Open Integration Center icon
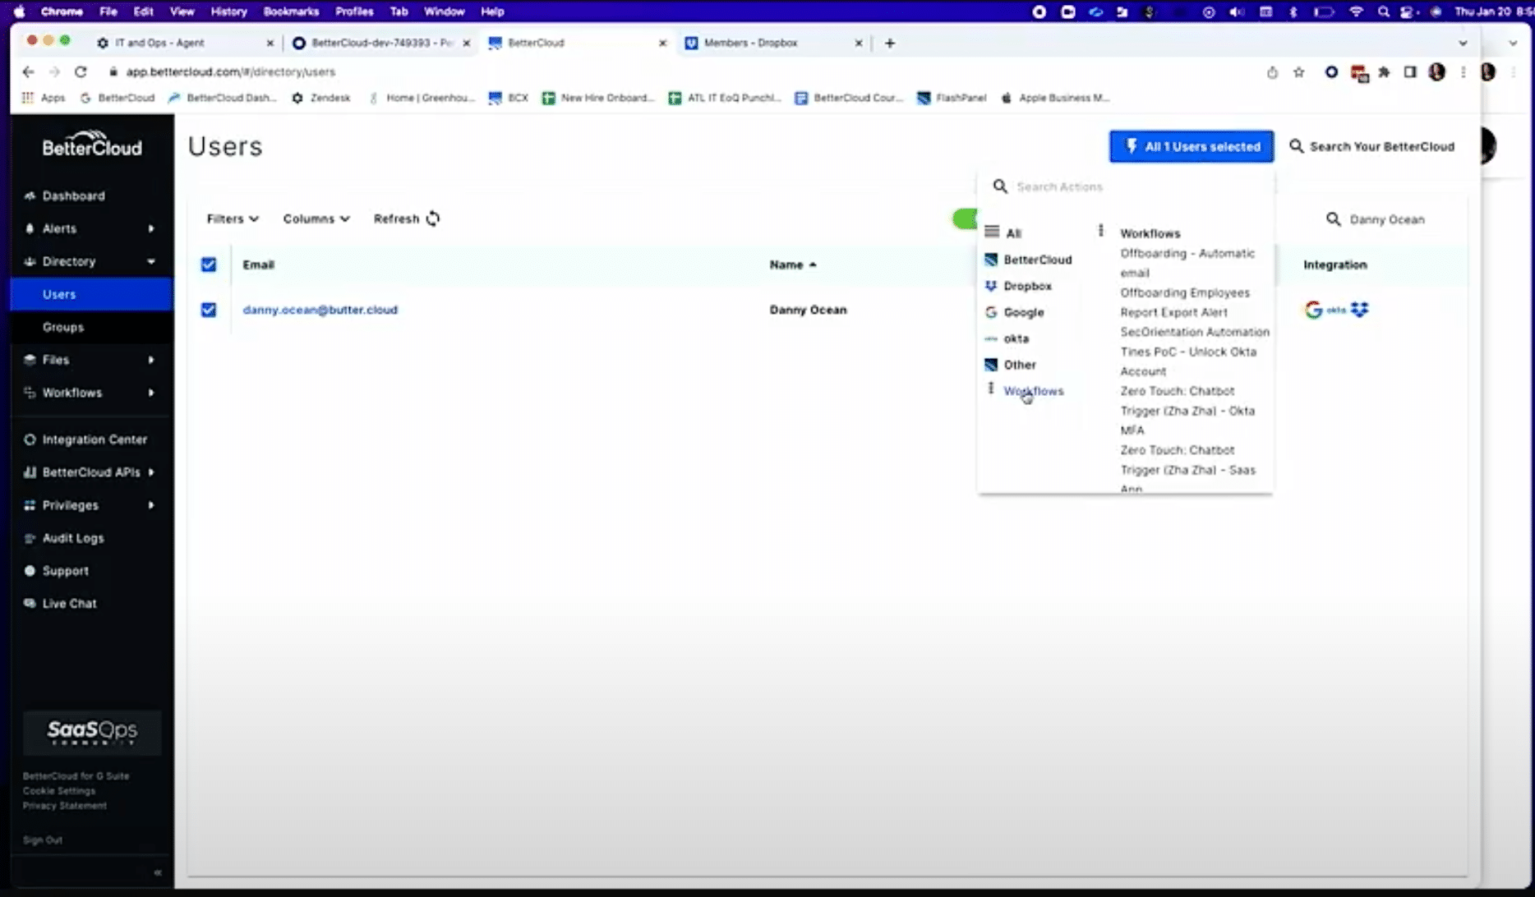The width and height of the screenshot is (1535, 897). point(30,439)
